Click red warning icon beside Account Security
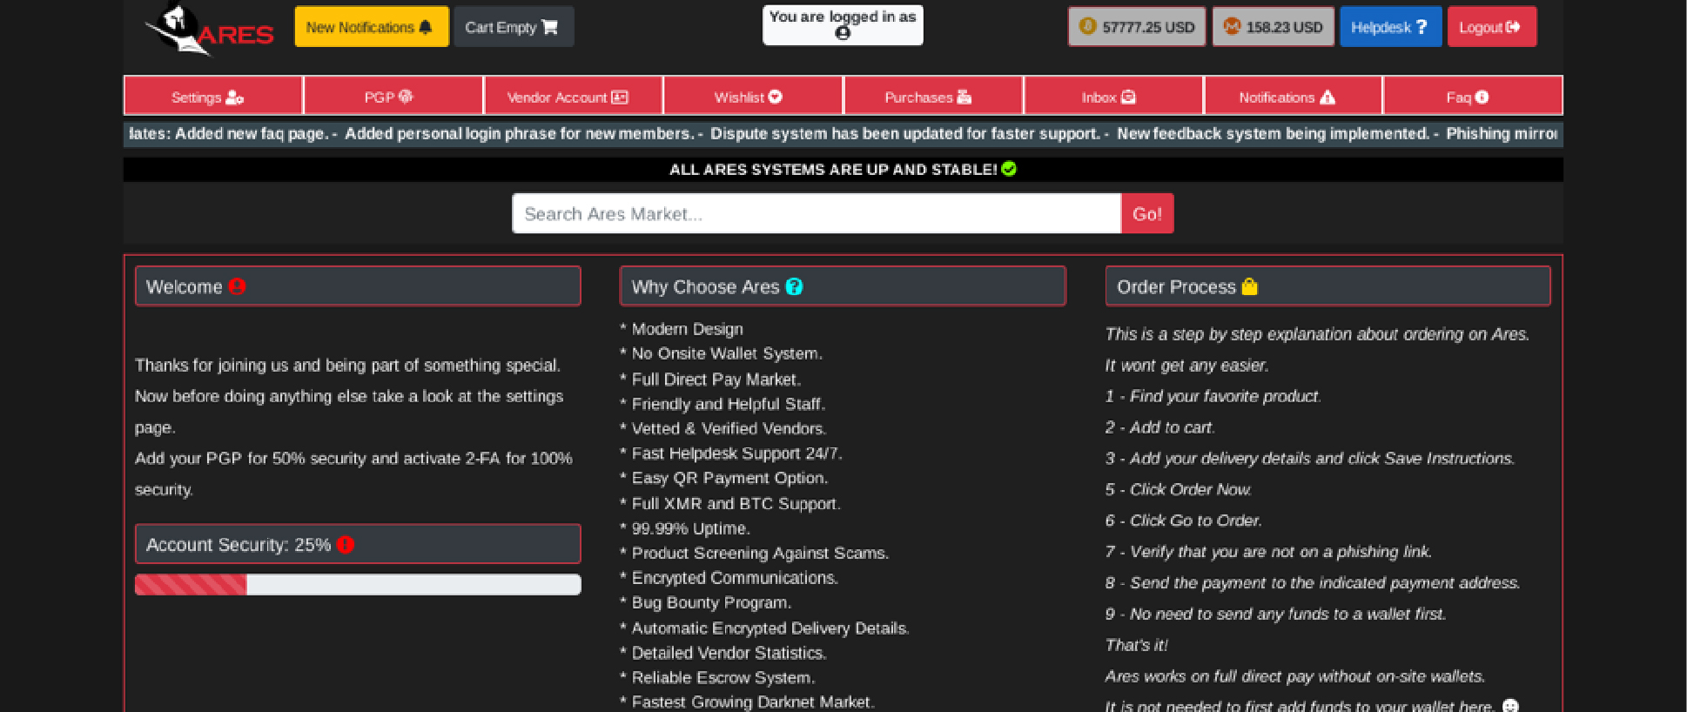 (346, 545)
